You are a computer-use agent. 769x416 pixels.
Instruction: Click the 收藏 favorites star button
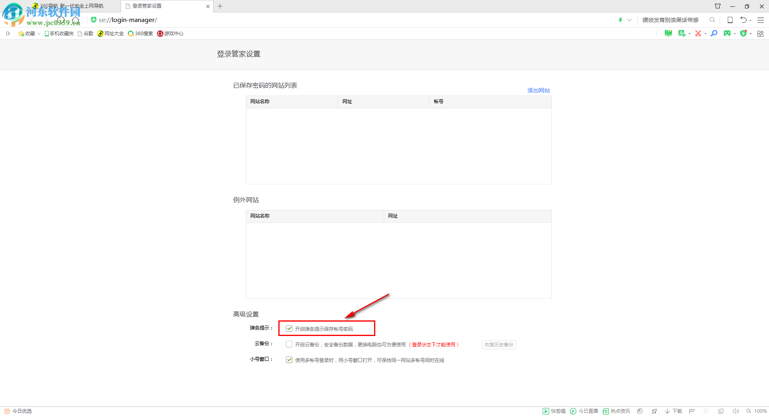[x=26, y=34]
